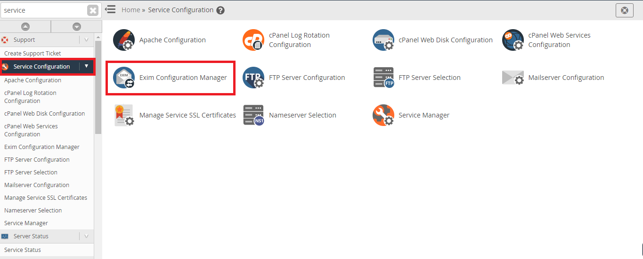Click the Server Status monitor icon in the sidebar

(x=5, y=236)
